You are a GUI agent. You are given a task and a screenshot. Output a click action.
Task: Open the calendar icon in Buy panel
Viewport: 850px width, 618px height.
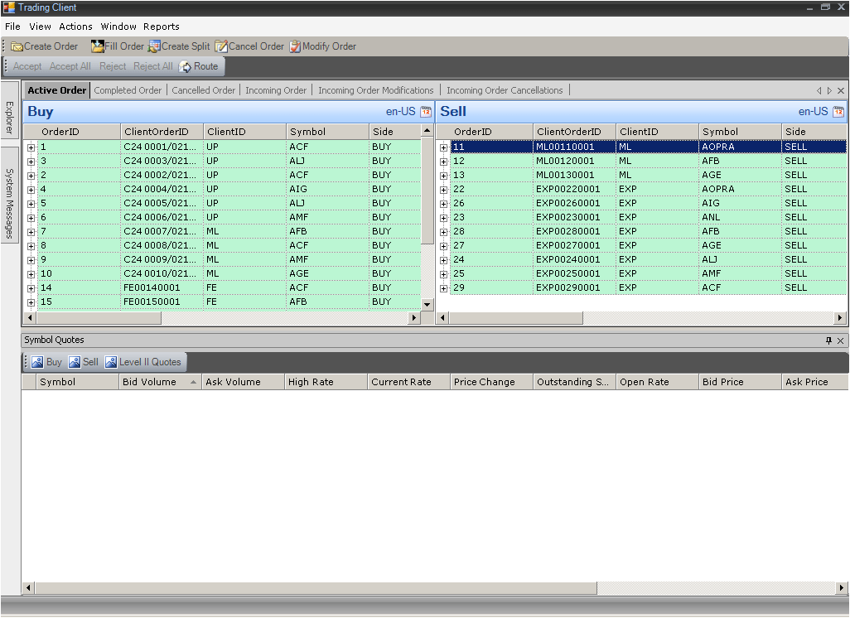426,112
